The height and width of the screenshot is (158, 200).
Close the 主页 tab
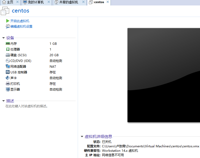click(x=17, y=2)
